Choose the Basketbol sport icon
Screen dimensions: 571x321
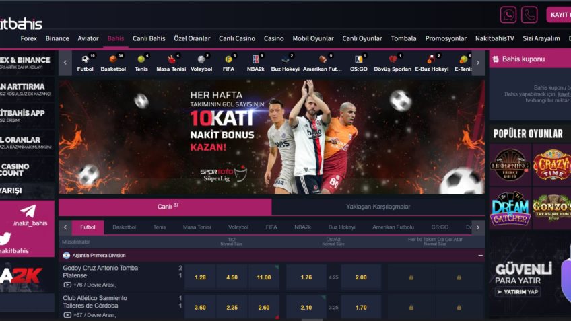[x=113, y=63]
